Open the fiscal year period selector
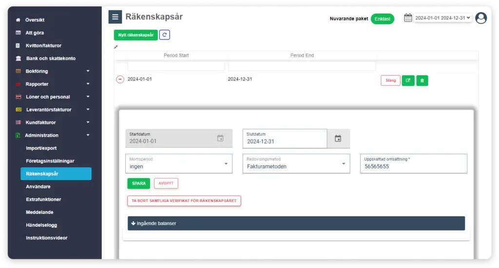The height and width of the screenshot is (268, 499). (442, 18)
